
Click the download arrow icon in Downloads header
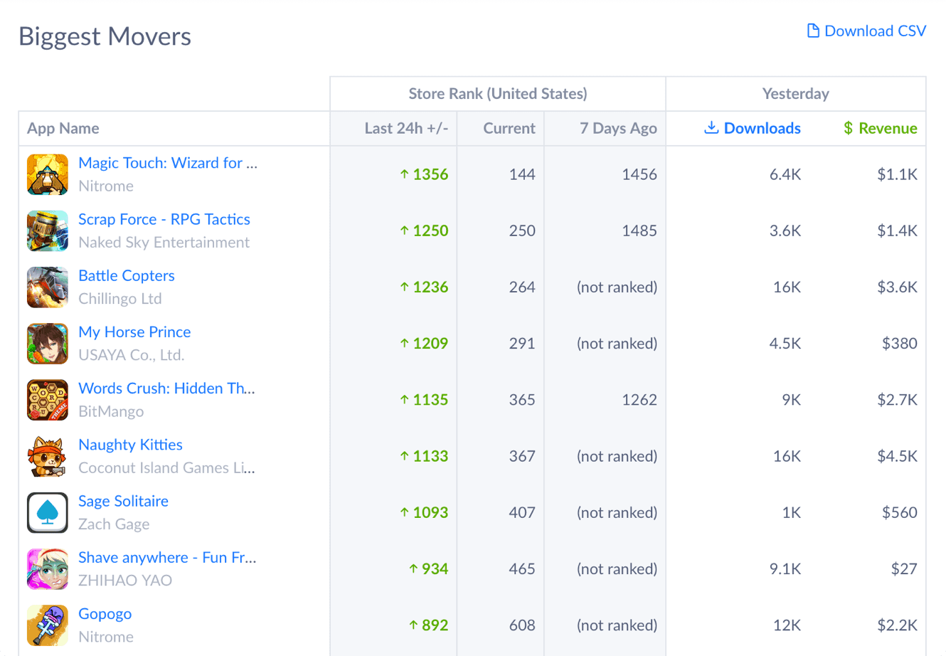point(711,127)
